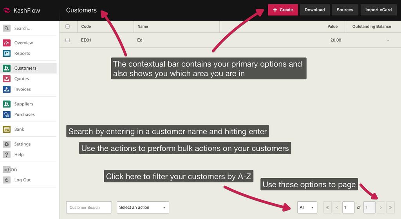Open Purchases using its sidebar icon
401x219 pixels.
(7, 114)
